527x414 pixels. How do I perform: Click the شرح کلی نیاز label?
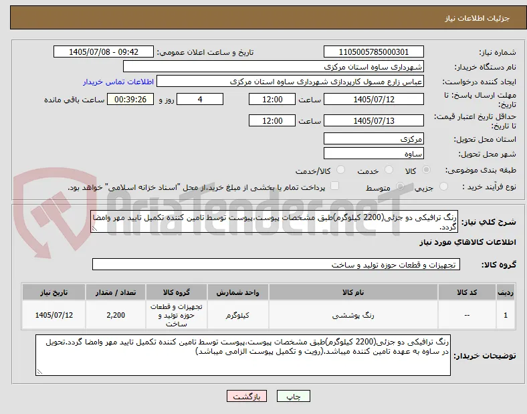489,222
